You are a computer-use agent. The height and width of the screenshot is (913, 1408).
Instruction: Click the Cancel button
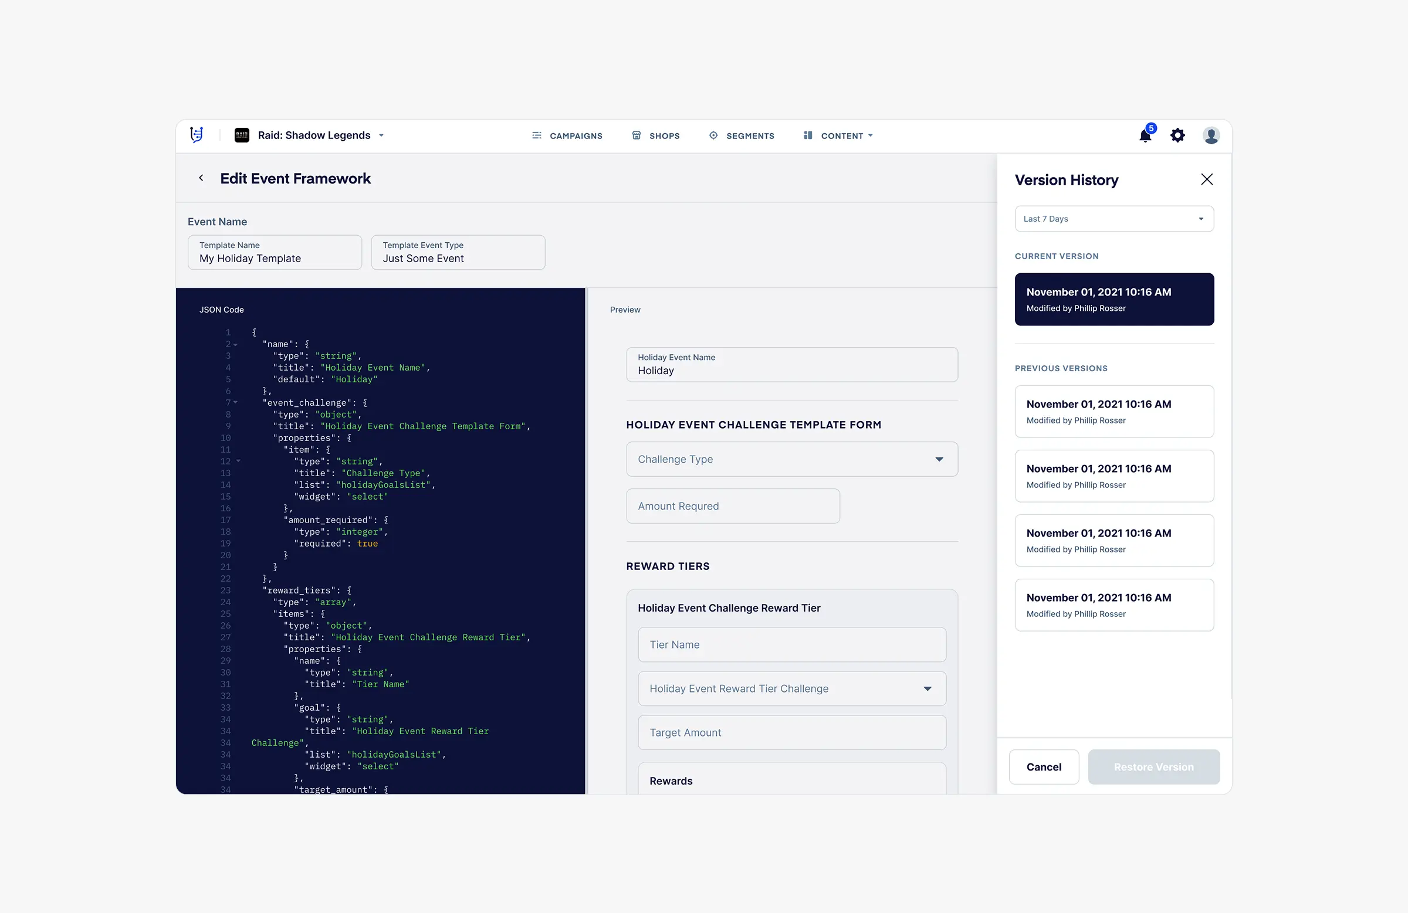[x=1044, y=766]
